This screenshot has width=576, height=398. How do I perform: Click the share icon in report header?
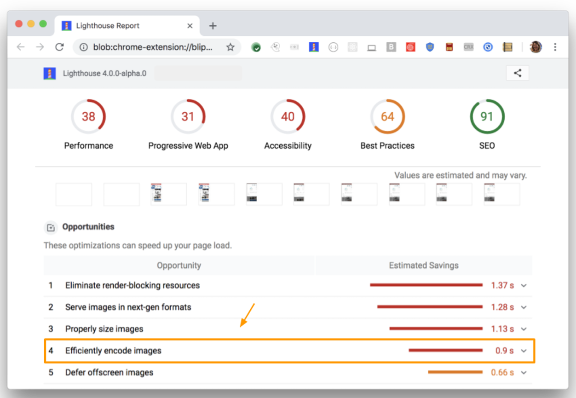tap(518, 73)
